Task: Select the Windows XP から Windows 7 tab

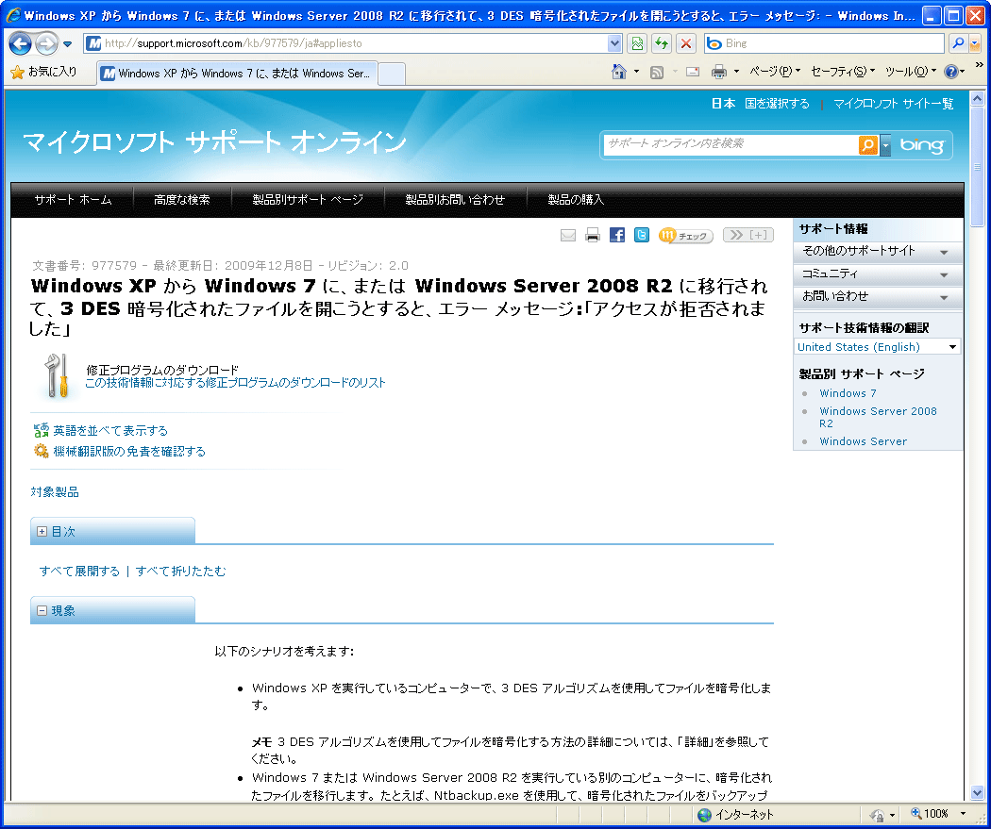Action: coord(238,74)
